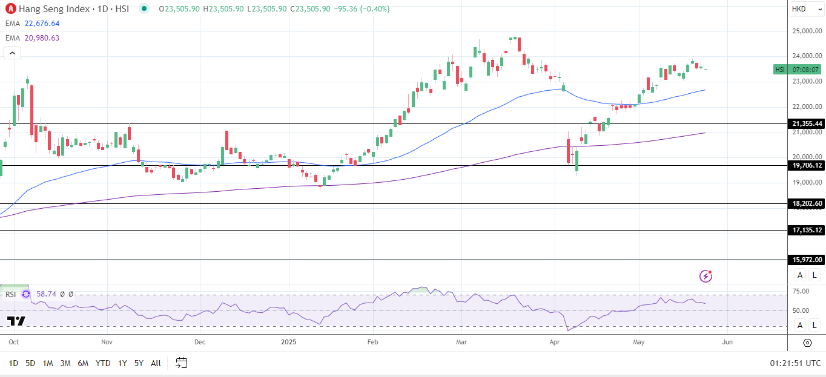Click the Jun label on time axis

[727, 342]
